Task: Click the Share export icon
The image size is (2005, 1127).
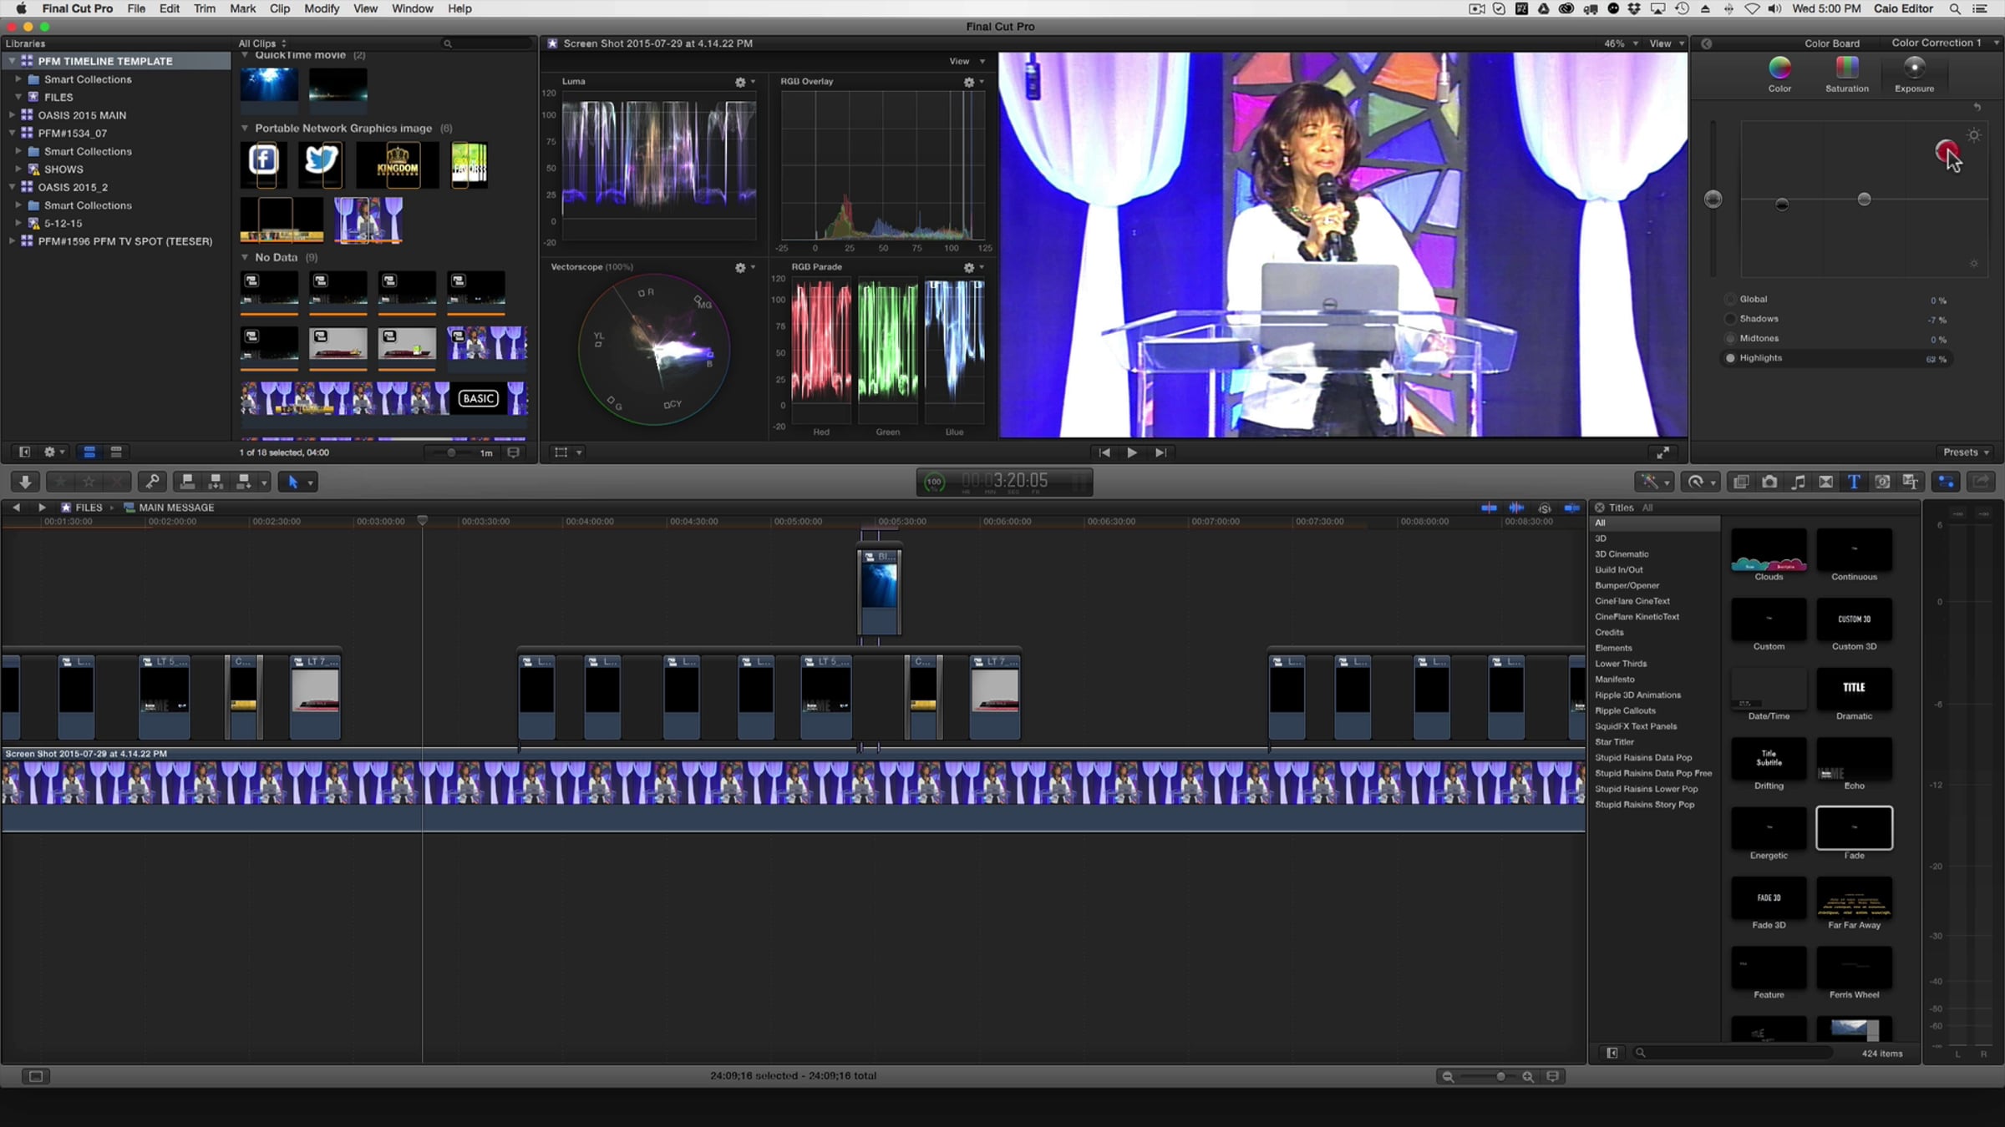Action: pyautogui.click(x=1981, y=482)
